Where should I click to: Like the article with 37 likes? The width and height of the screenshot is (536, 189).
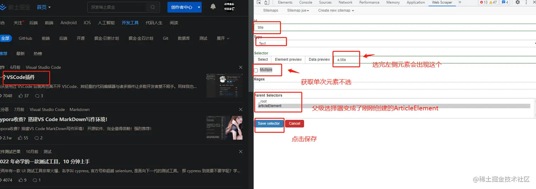pos(24,96)
